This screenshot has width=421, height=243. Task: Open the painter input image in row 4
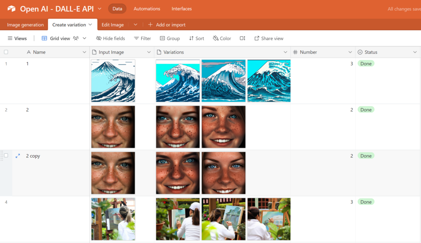113,219
